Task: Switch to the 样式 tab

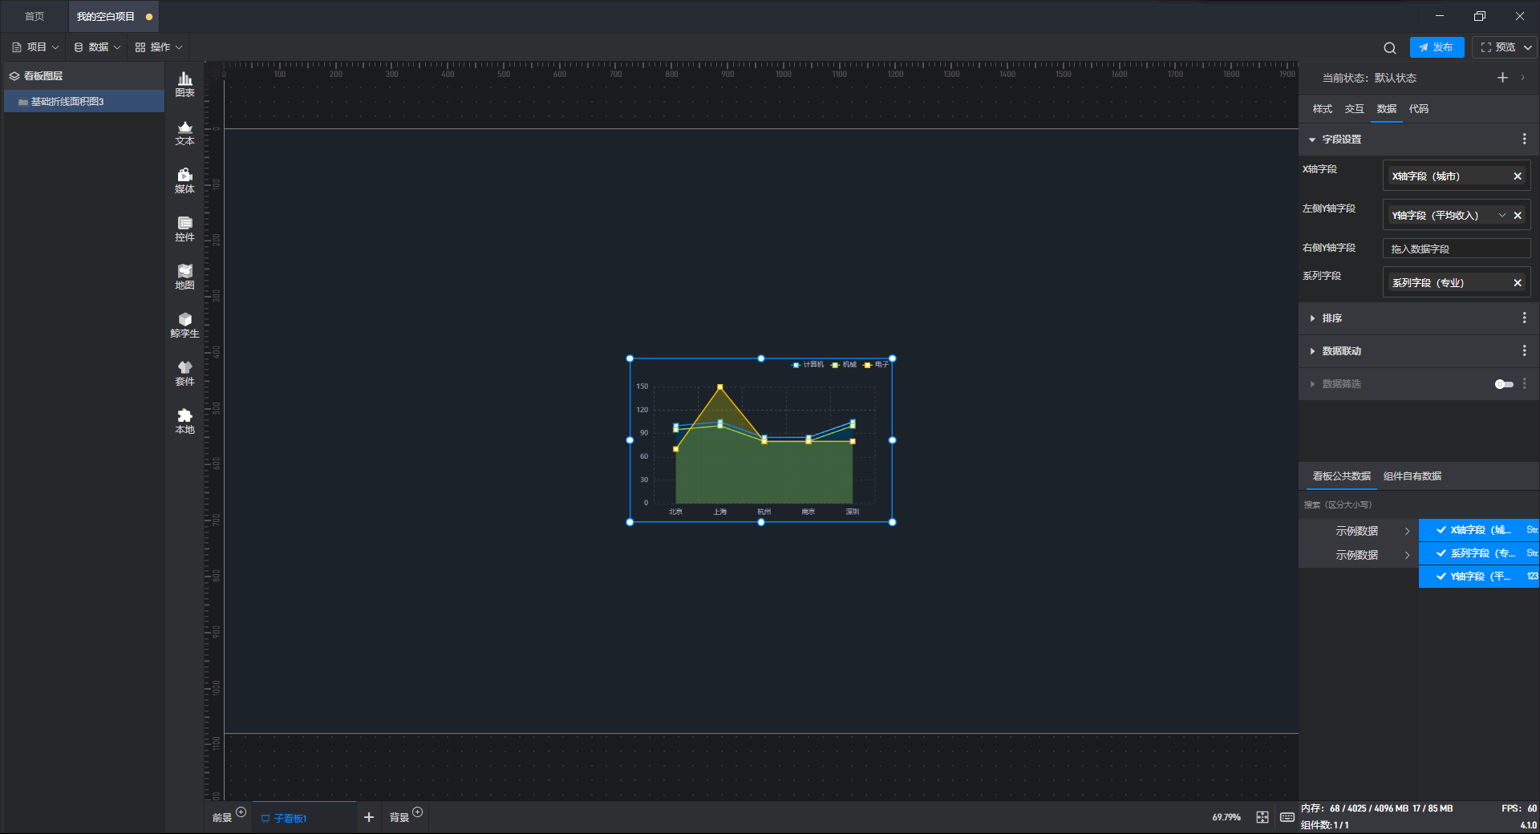Action: pos(1322,109)
